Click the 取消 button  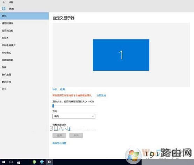pos(76,135)
